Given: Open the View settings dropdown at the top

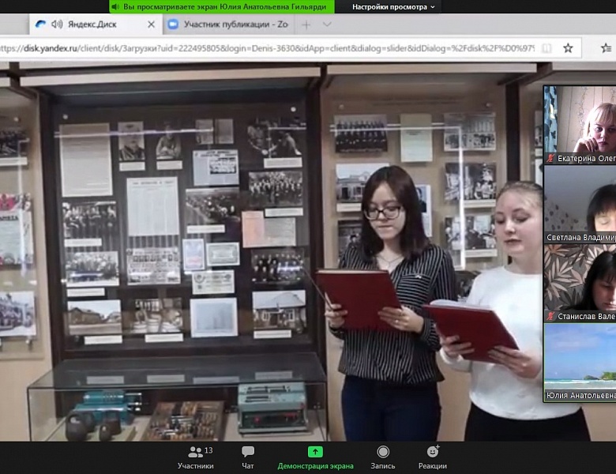Looking at the screenshot, I should tap(393, 6).
